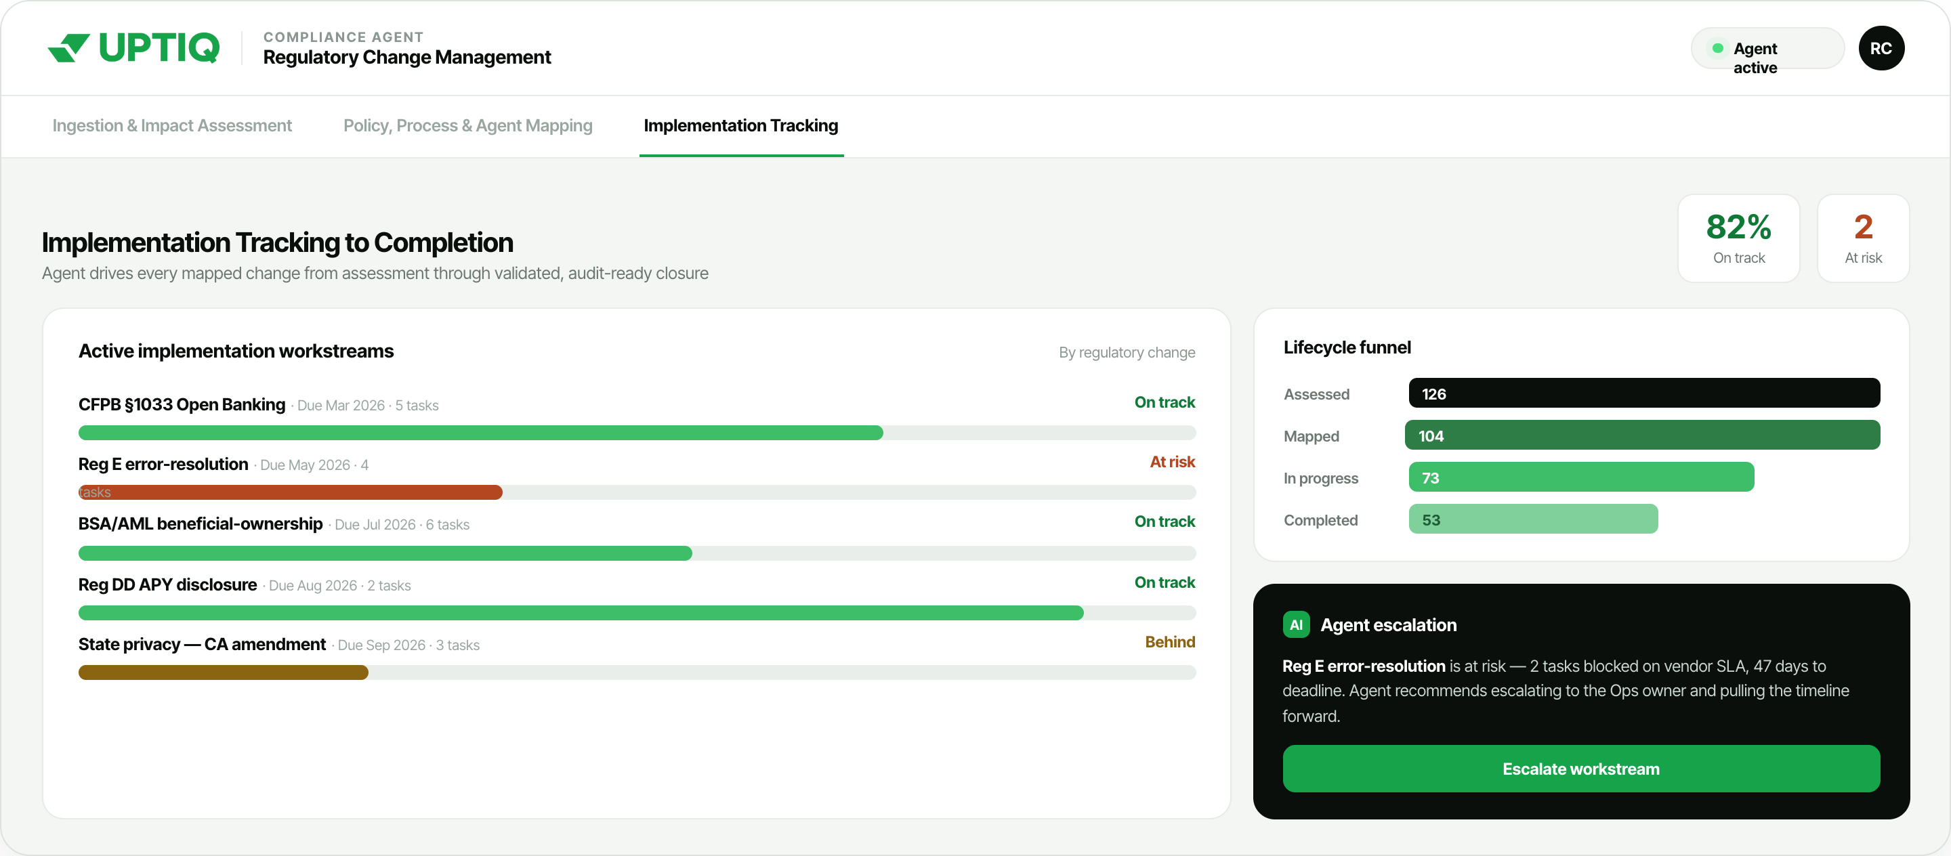The height and width of the screenshot is (856, 1951).
Task: Open the Ingestion & Impact Assessment tab
Action: [x=172, y=126]
